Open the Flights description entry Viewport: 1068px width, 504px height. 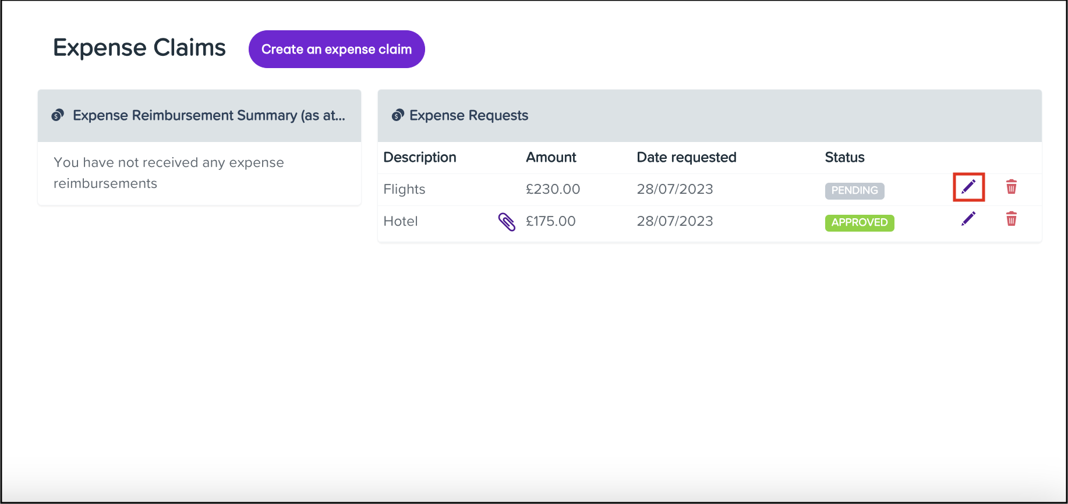click(404, 189)
